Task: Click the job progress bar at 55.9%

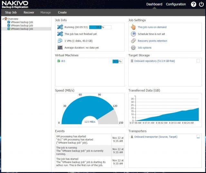Action: (100, 27)
